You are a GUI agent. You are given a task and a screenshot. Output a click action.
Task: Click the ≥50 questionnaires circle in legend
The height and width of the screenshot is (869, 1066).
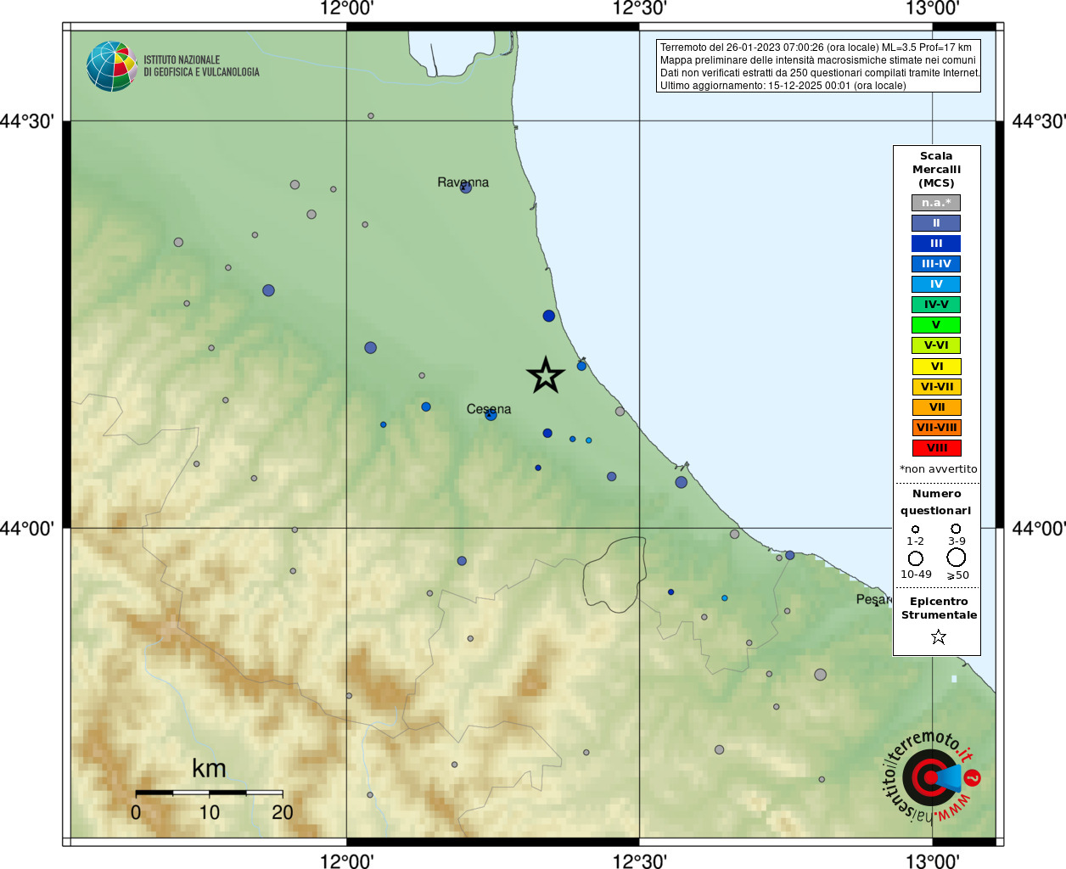click(957, 558)
